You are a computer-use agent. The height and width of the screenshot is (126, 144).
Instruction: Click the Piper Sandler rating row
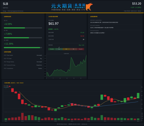click(x=23, y=55)
